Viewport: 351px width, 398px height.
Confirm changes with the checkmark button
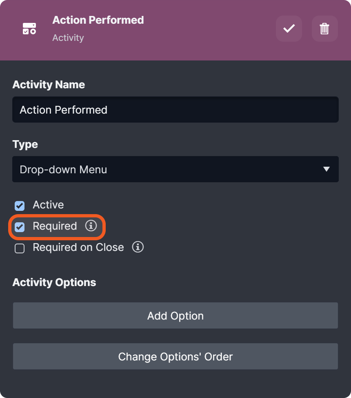click(x=289, y=29)
